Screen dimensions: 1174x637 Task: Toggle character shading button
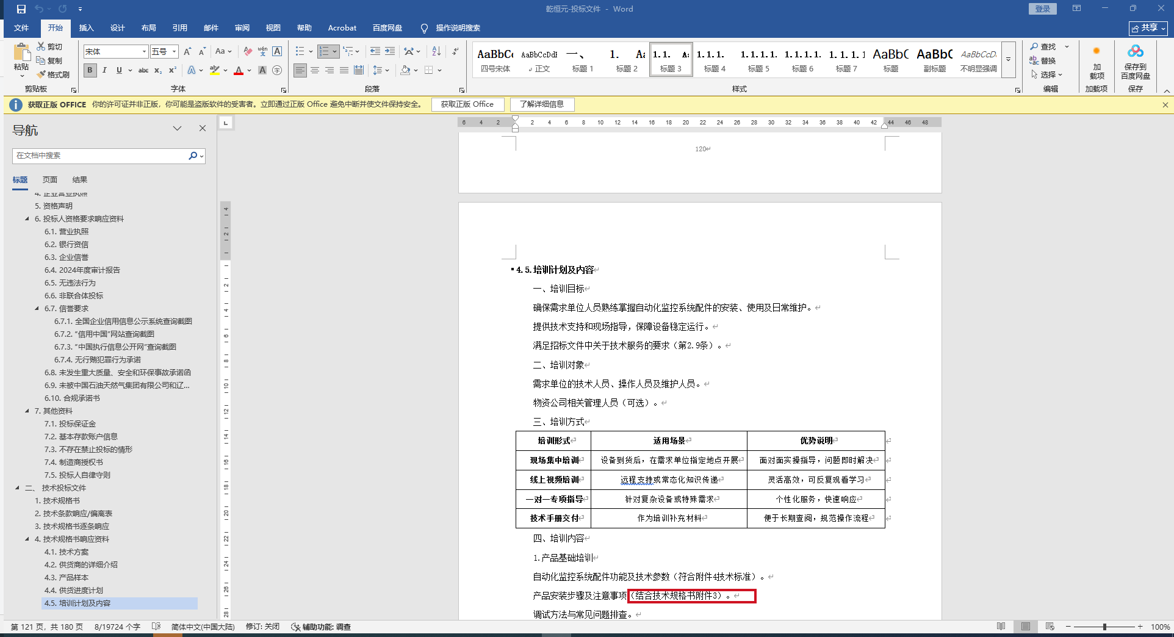pyautogui.click(x=262, y=70)
